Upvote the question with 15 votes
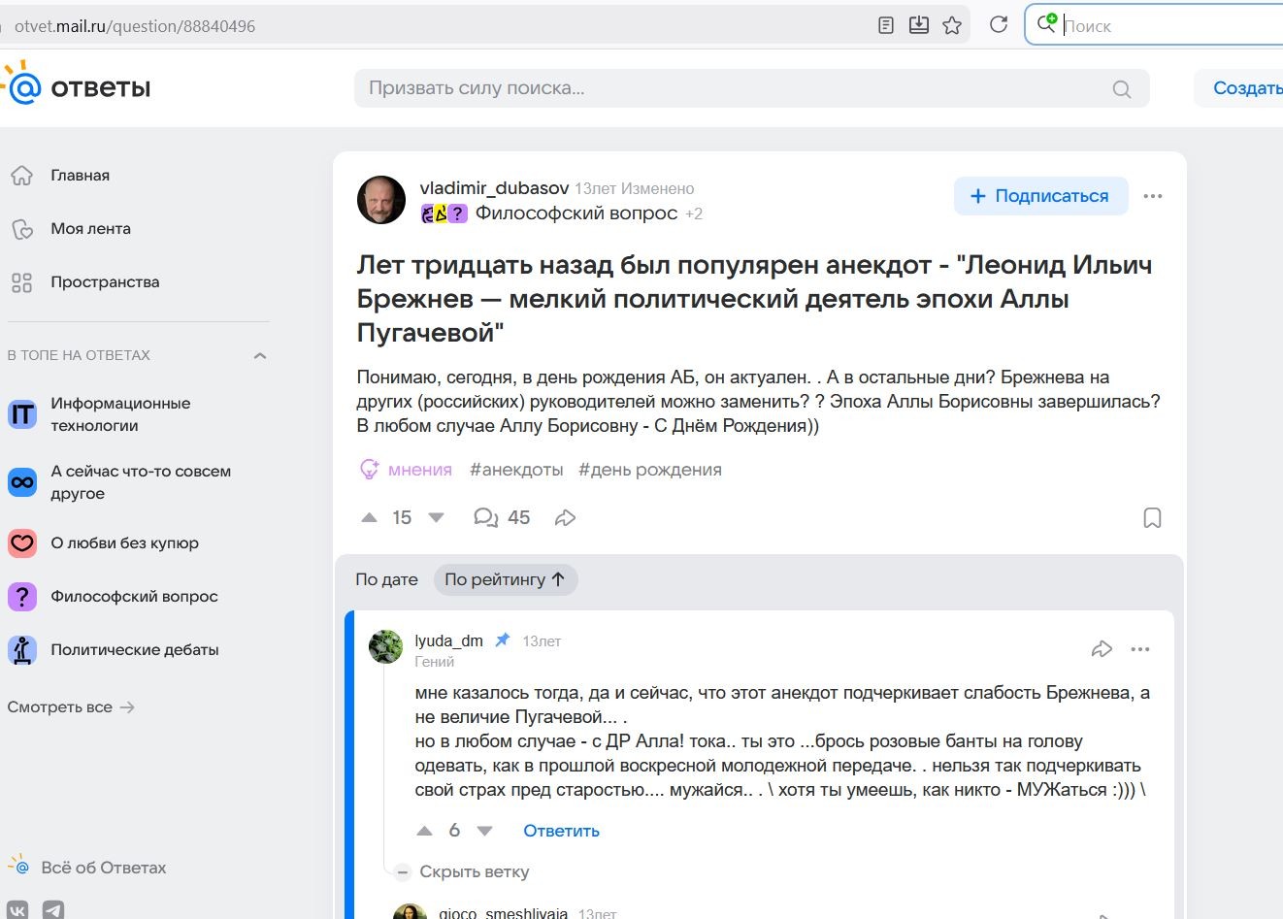The width and height of the screenshot is (1283, 919). coord(369,518)
